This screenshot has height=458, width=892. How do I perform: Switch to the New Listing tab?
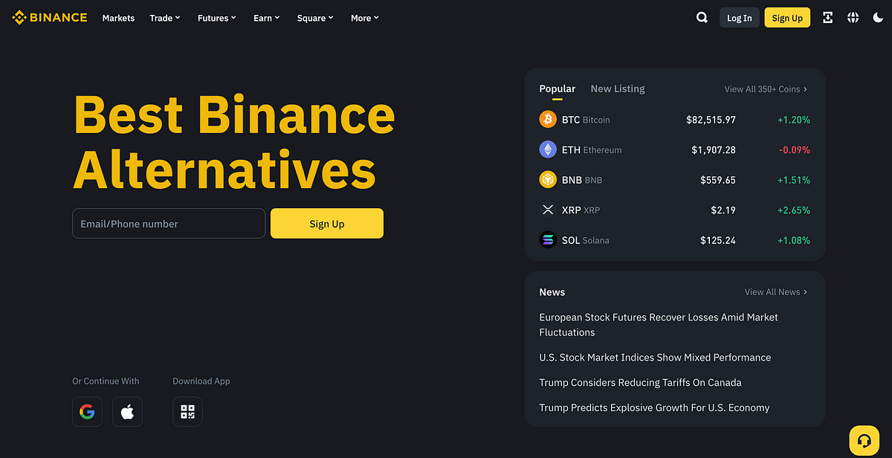[x=618, y=89]
